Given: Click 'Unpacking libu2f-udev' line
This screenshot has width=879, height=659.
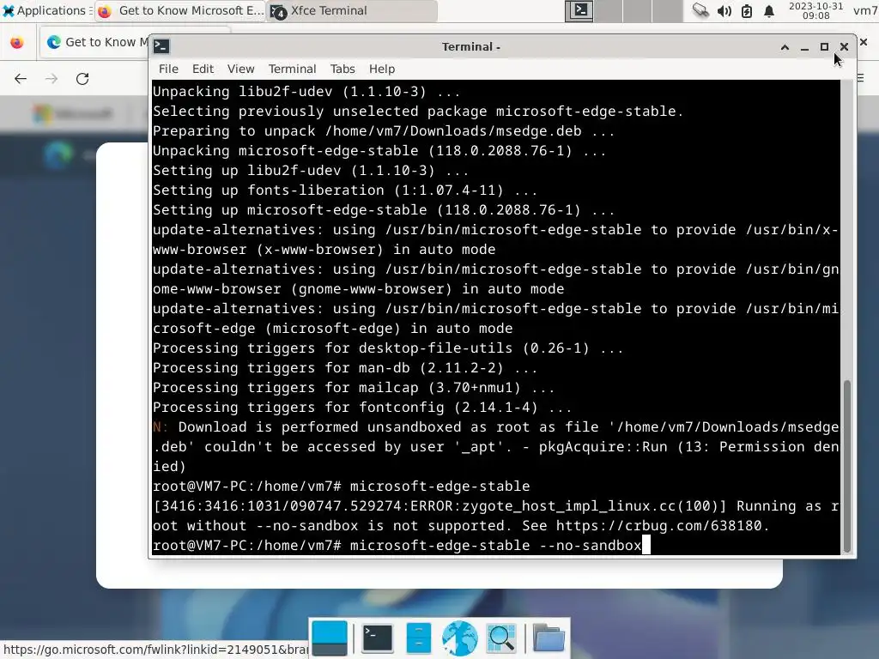Looking at the screenshot, I should [x=306, y=91].
